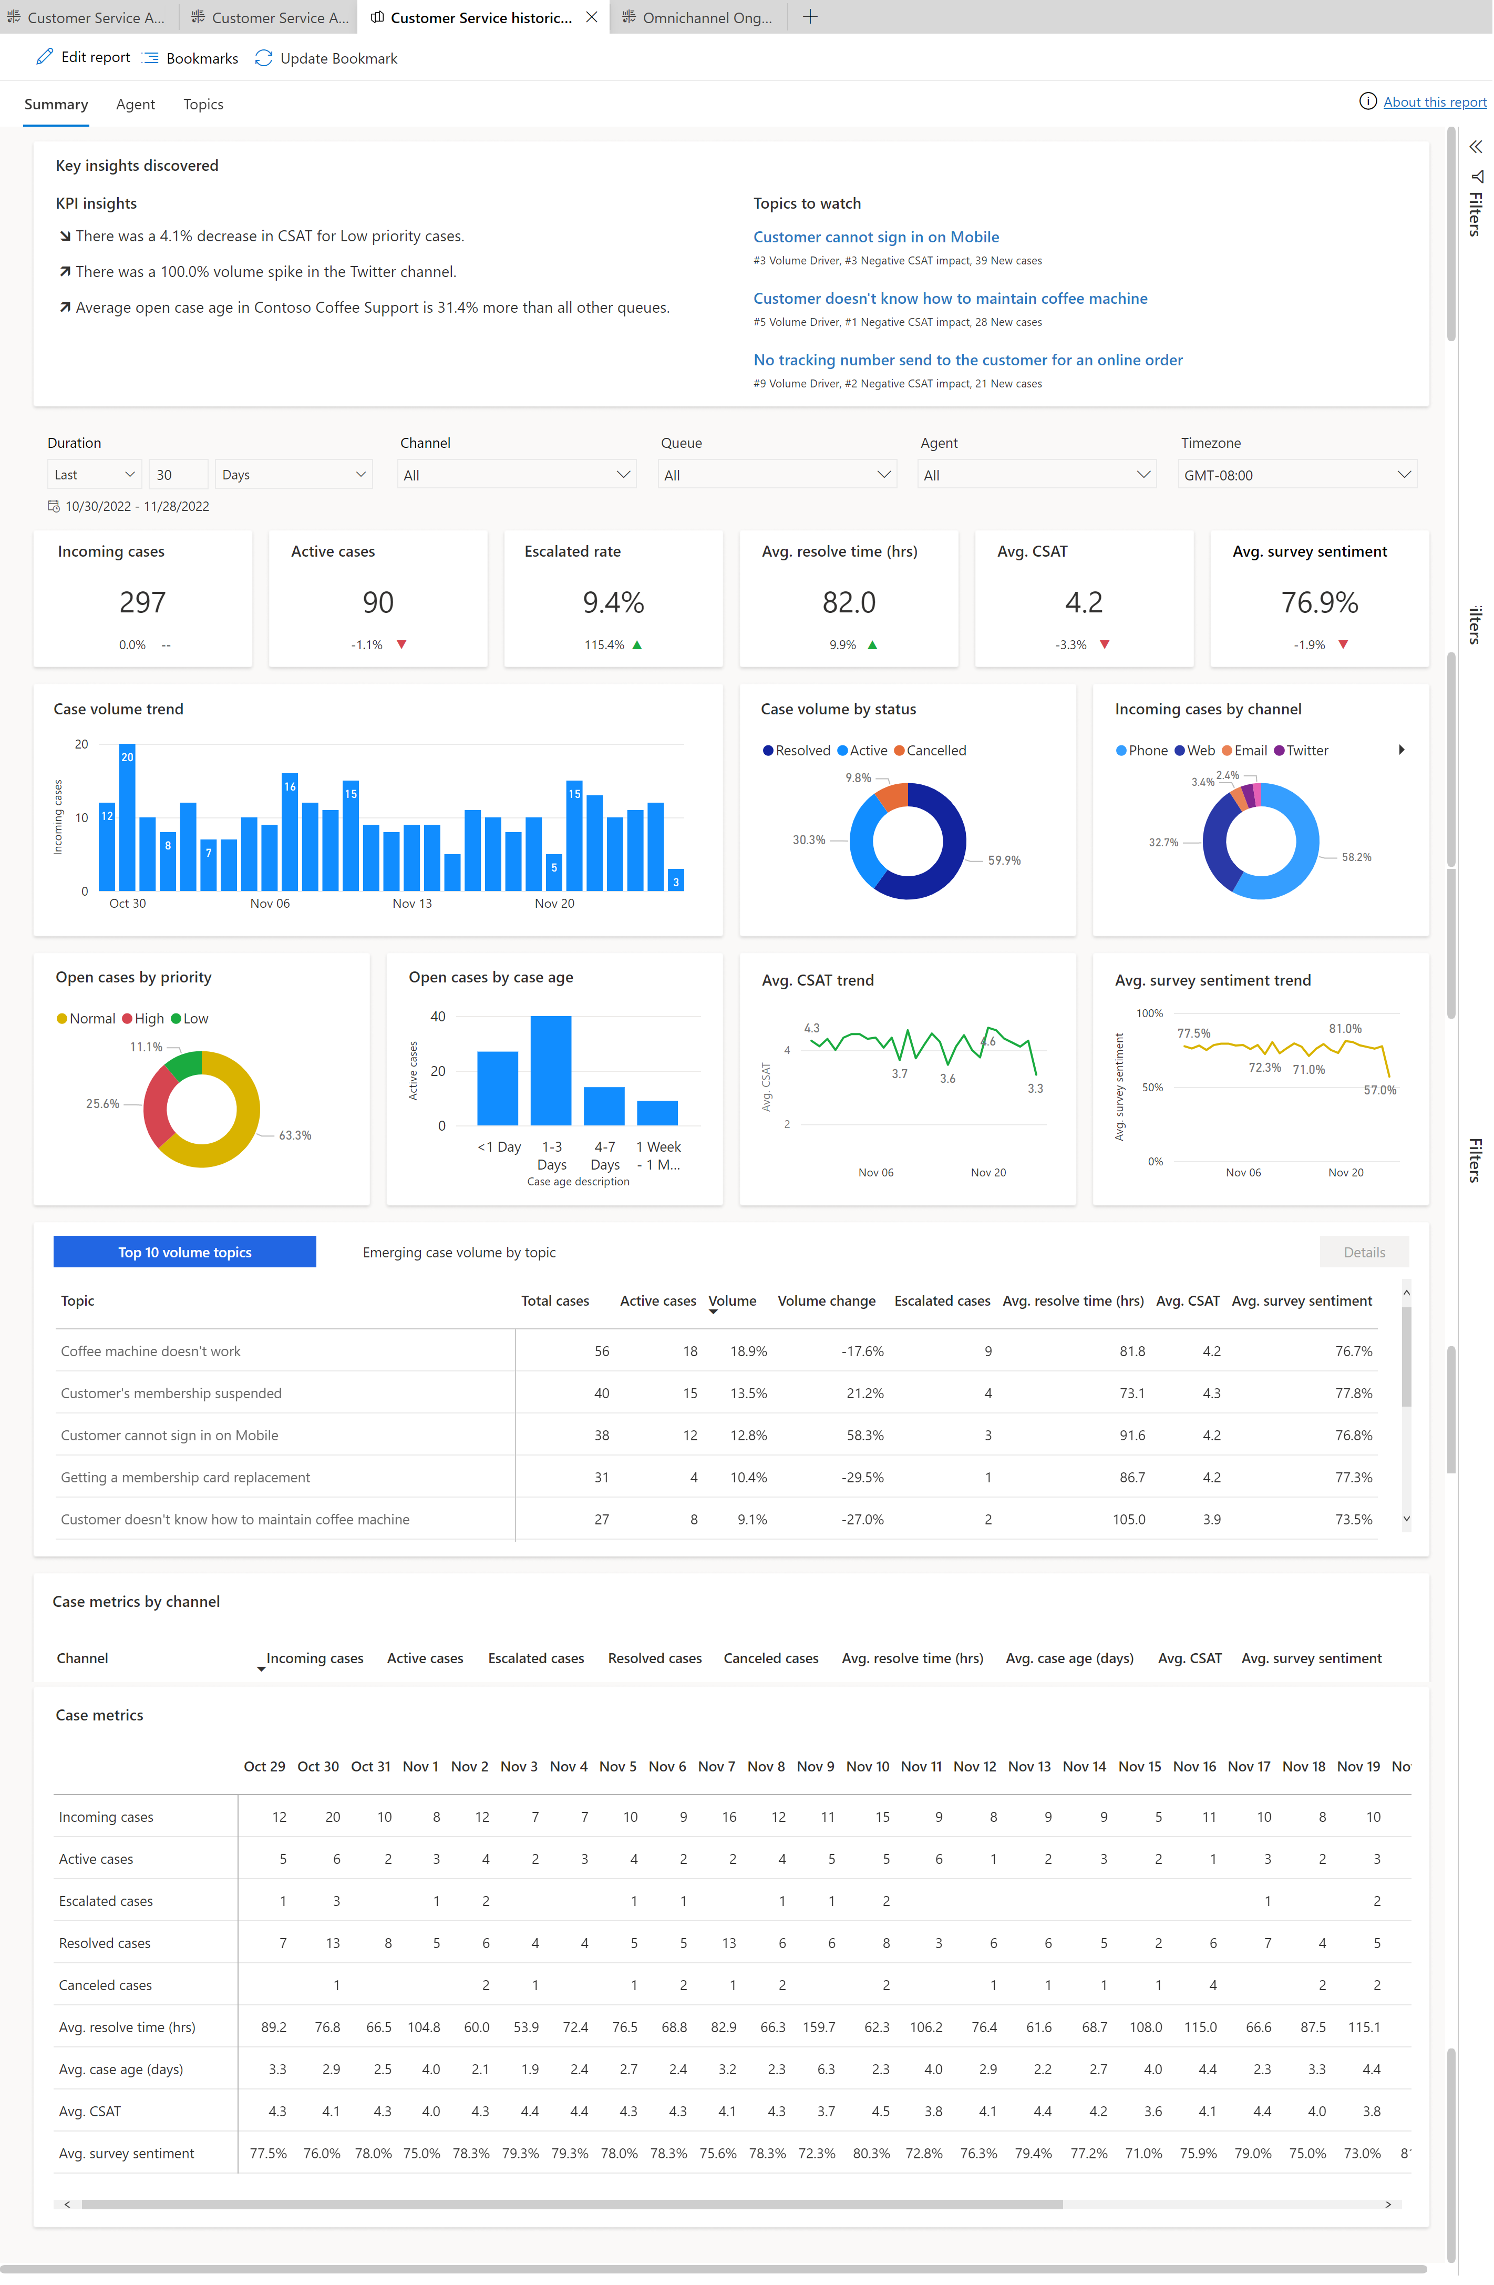
Task: Select the Topics tab
Action: point(203,104)
